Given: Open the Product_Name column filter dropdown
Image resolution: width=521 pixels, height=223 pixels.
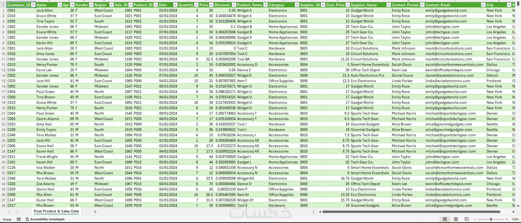Looking at the screenshot, I should (x=265, y=5).
